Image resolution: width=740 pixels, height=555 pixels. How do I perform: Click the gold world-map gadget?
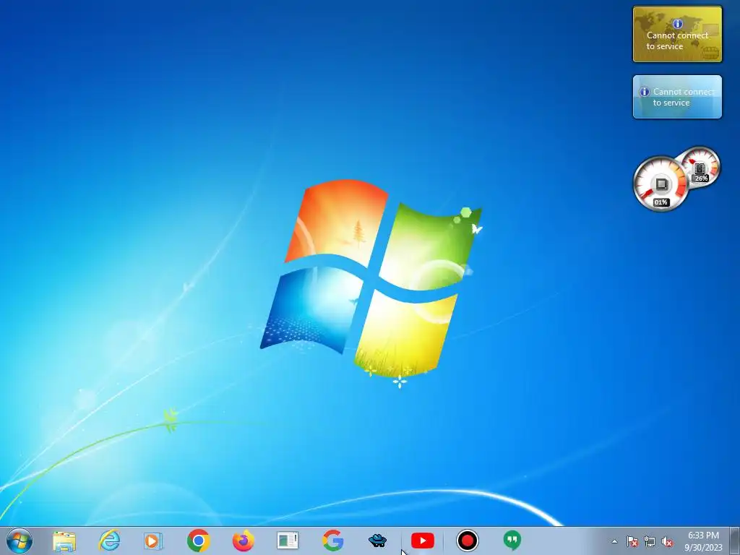677,34
